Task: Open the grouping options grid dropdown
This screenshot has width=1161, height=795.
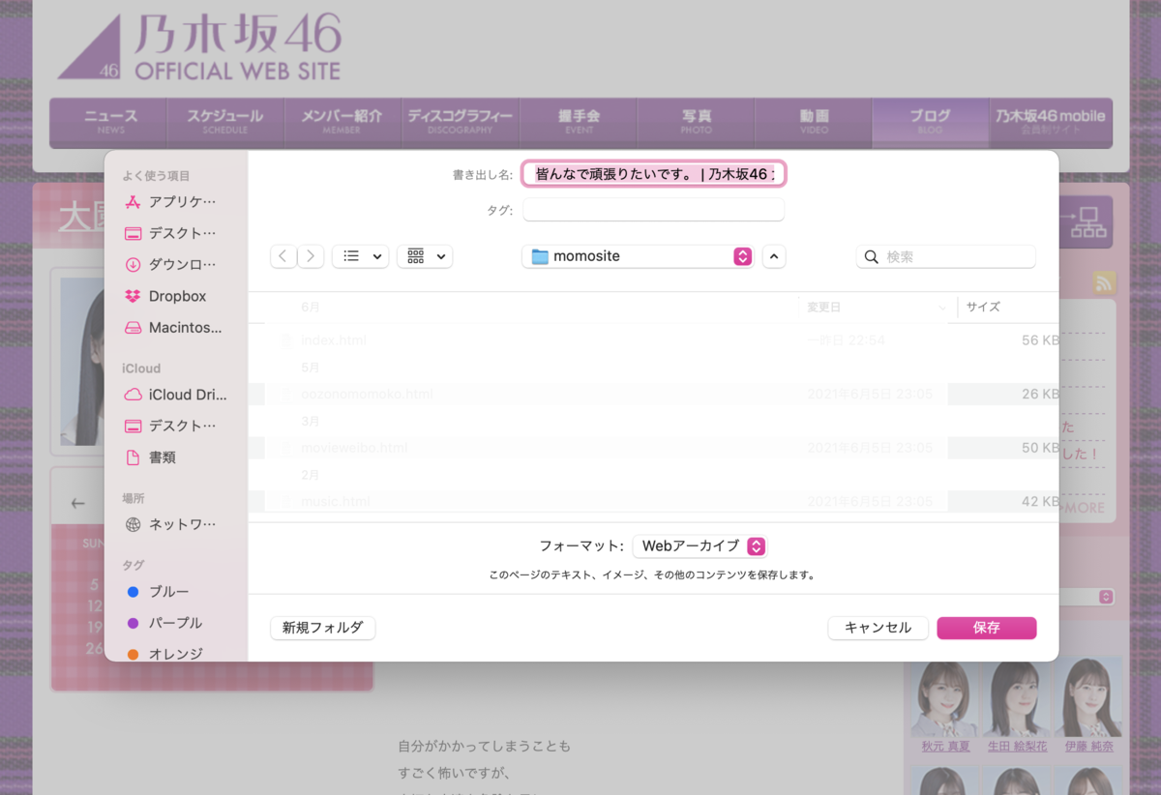Action: click(x=425, y=256)
